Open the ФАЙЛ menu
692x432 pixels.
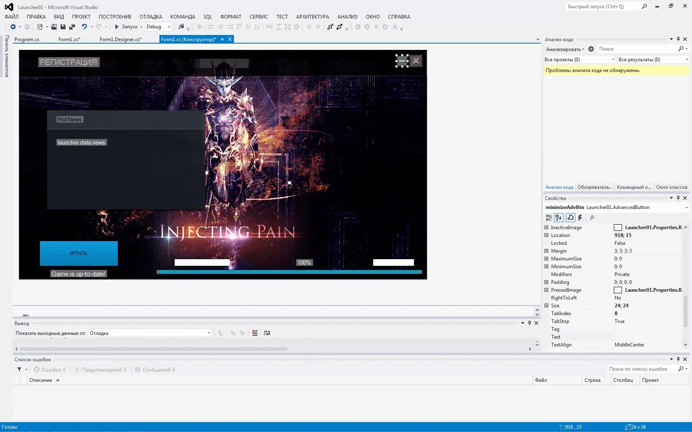coord(12,16)
